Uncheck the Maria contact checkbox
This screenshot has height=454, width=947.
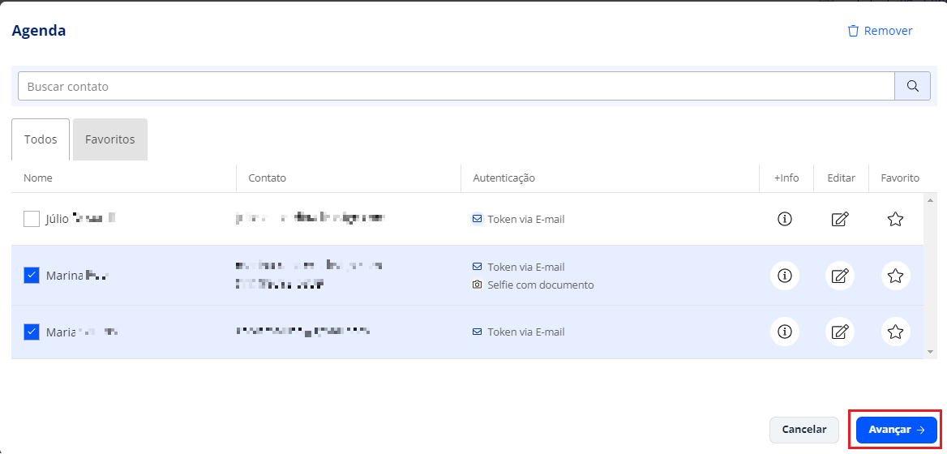pyautogui.click(x=32, y=332)
